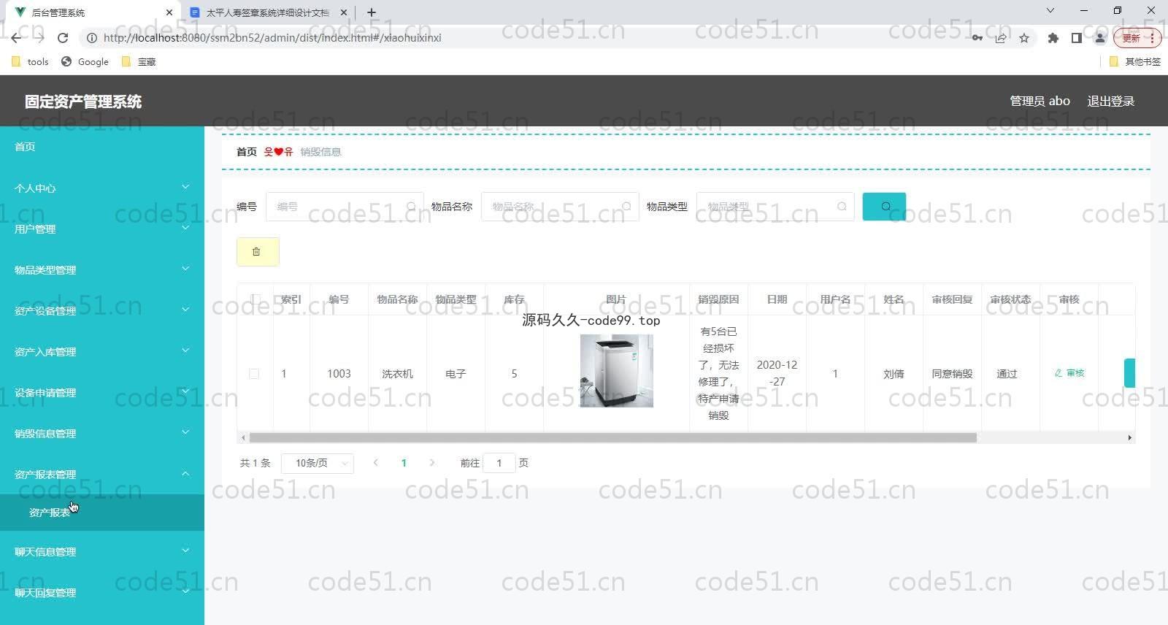The image size is (1168, 625).
Task: Expand the 物品类型管理 menu
Action: pyautogui.click(x=102, y=270)
